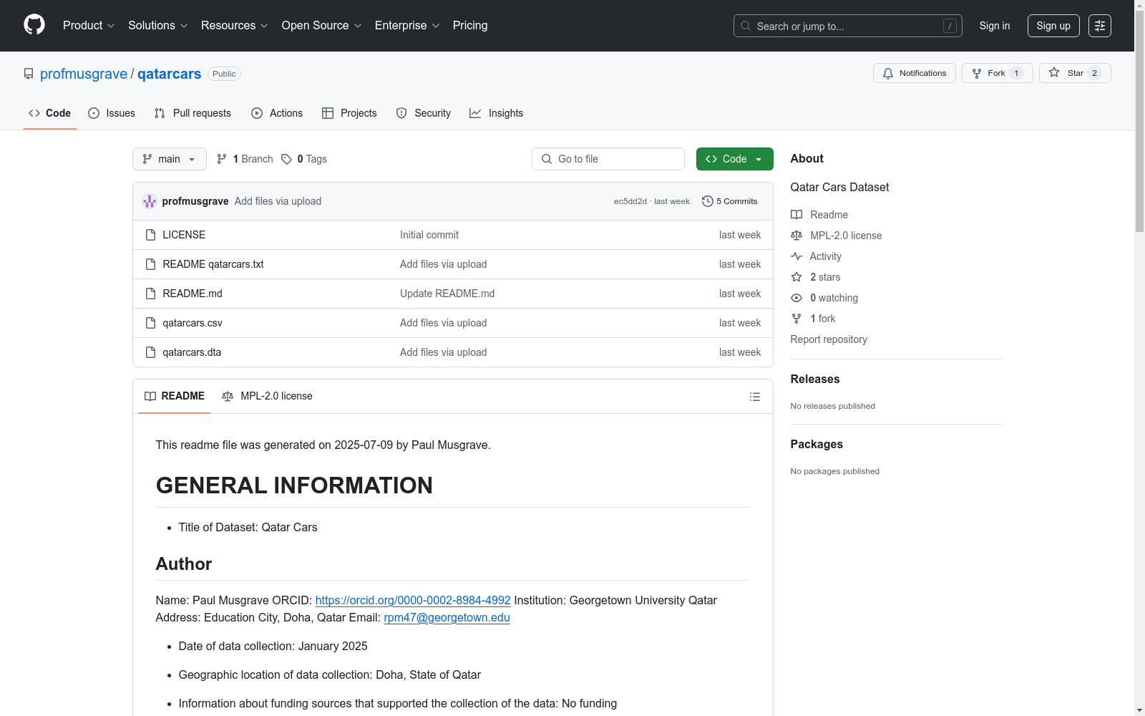The image size is (1145, 716).
Task: Click the 'Update README.md' commit message
Action: tap(447, 294)
